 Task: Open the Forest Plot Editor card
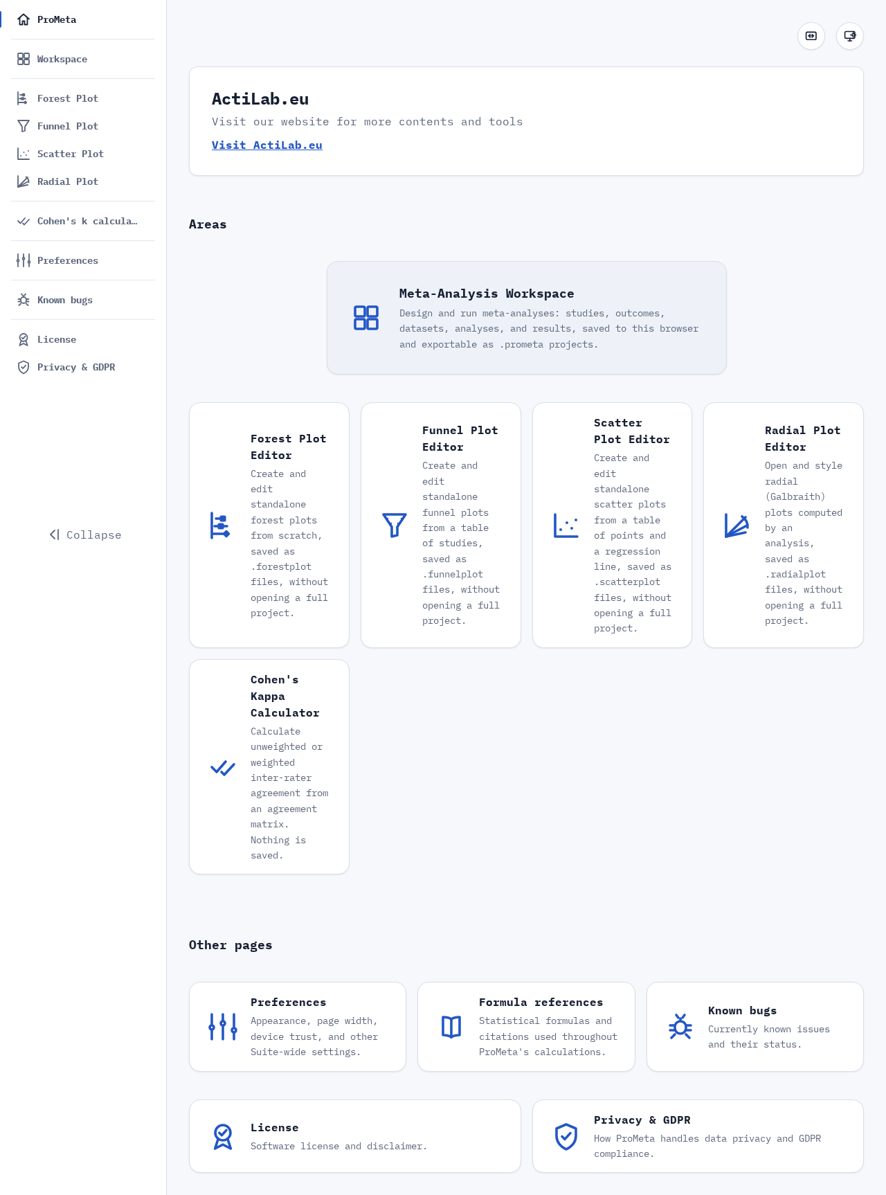tap(269, 525)
